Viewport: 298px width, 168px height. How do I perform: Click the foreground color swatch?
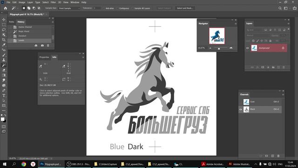point(2,119)
